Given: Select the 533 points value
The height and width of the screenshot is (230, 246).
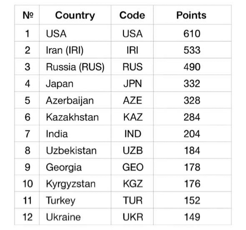Looking at the screenshot, I should click(x=191, y=50).
